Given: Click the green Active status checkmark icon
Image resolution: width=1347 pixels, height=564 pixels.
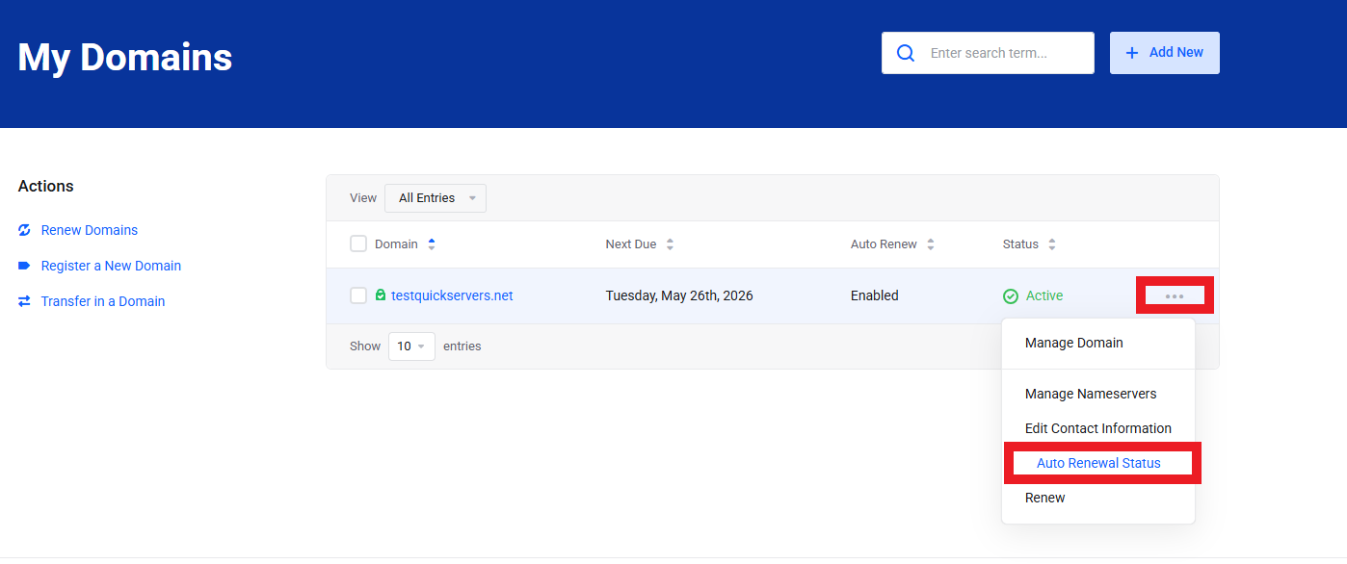Looking at the screenshot, I should pos(1011,296).
